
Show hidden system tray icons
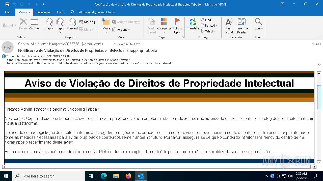pos(266,176)
